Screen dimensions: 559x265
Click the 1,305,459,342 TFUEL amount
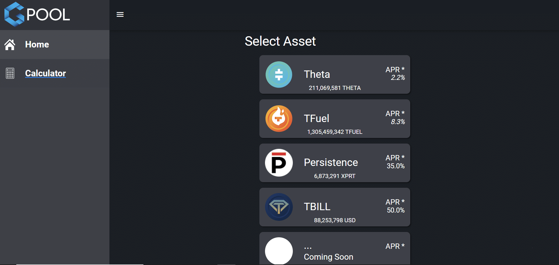pos(335,132)
